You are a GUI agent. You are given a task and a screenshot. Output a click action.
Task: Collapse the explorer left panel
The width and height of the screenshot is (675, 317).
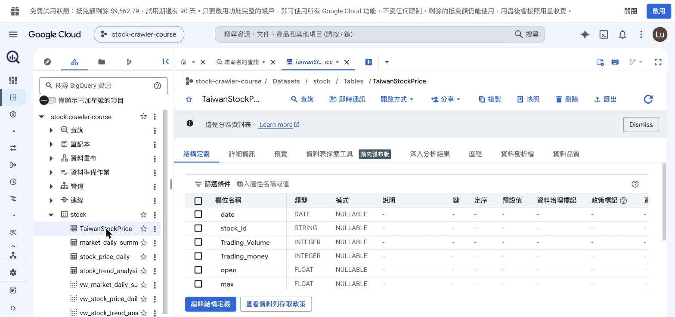click(166, 62)
